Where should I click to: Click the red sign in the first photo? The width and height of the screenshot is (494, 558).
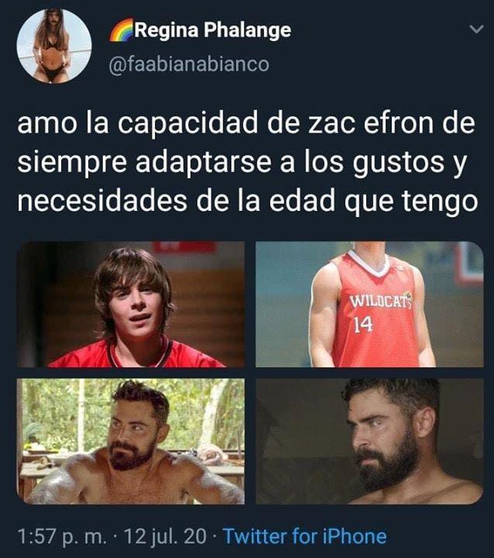pyautogui.click(x=185, y=246)
